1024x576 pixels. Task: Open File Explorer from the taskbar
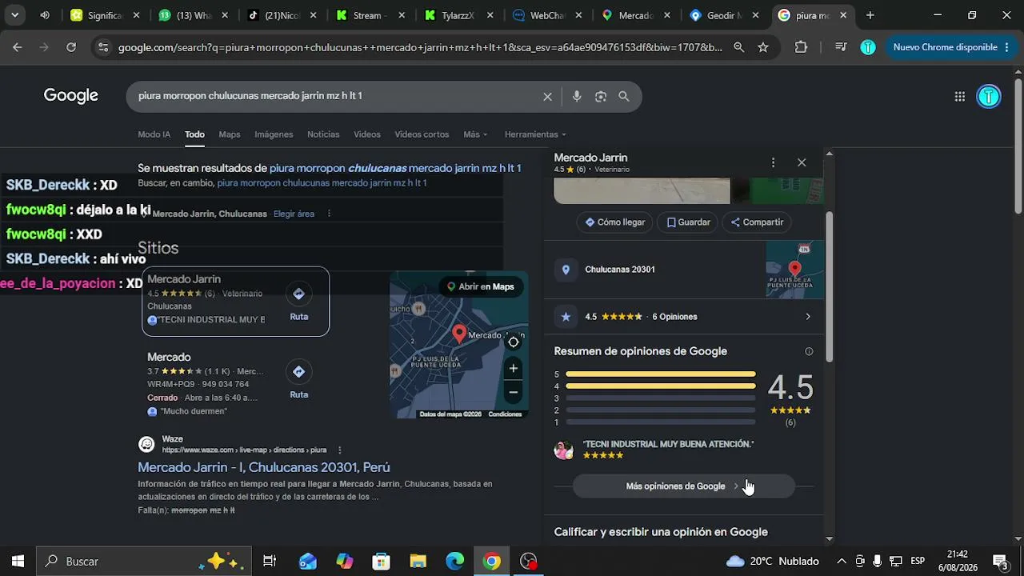click(418, 562)
